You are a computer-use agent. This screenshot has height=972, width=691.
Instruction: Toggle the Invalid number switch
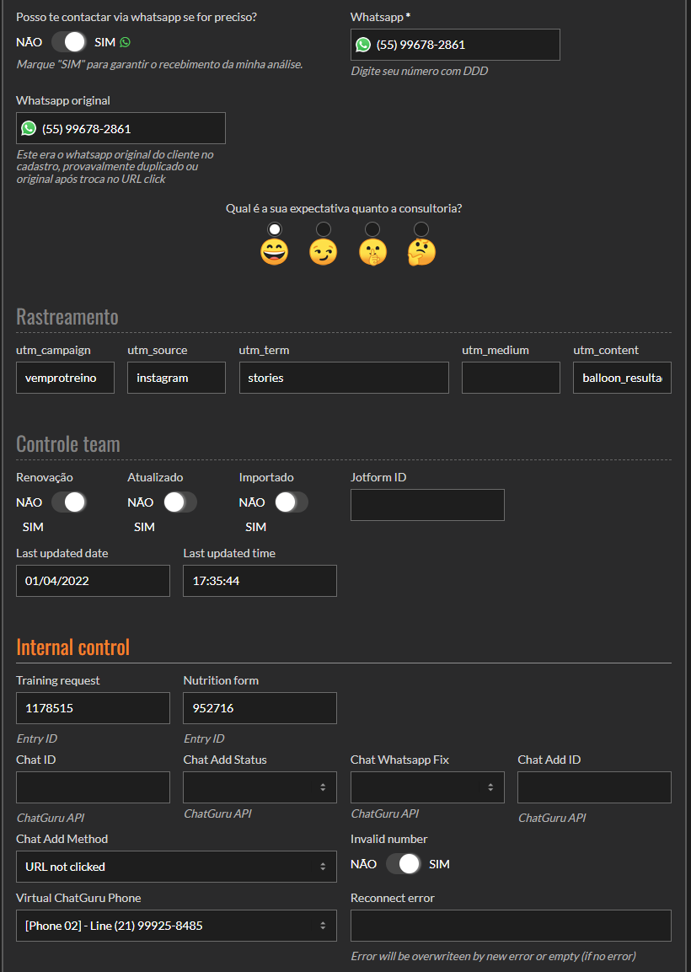[x=404, y=863]
